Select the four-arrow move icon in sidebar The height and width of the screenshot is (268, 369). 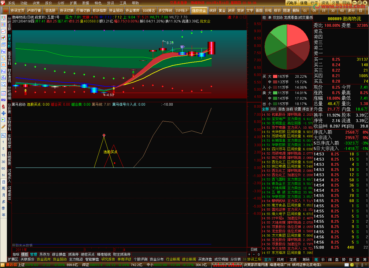pyautogui.click(x=3, y=113)
